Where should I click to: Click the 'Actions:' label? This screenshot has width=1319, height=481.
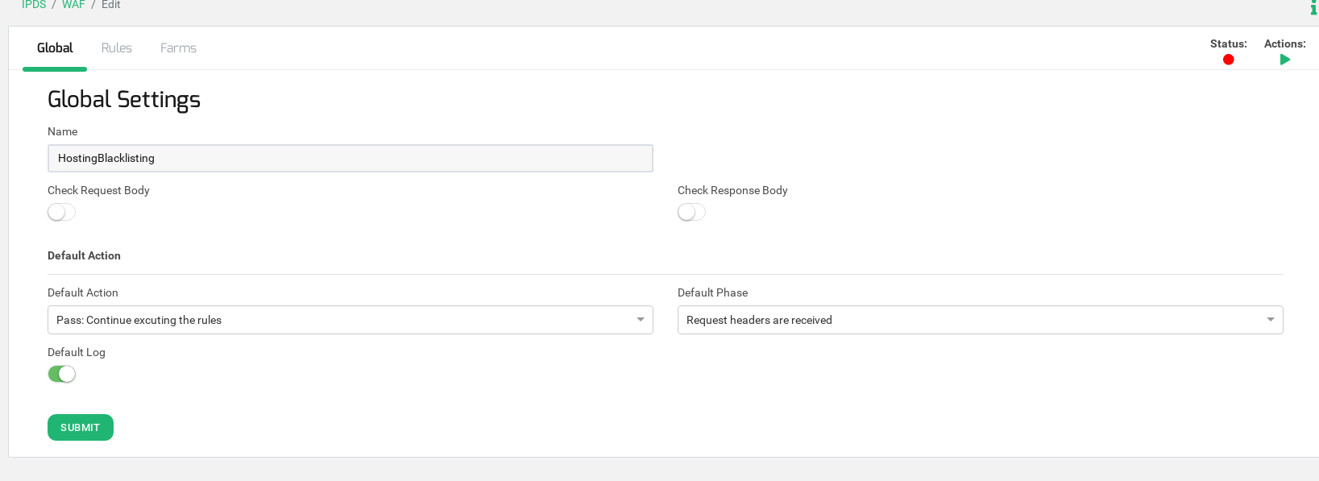tap(1284, 44)
